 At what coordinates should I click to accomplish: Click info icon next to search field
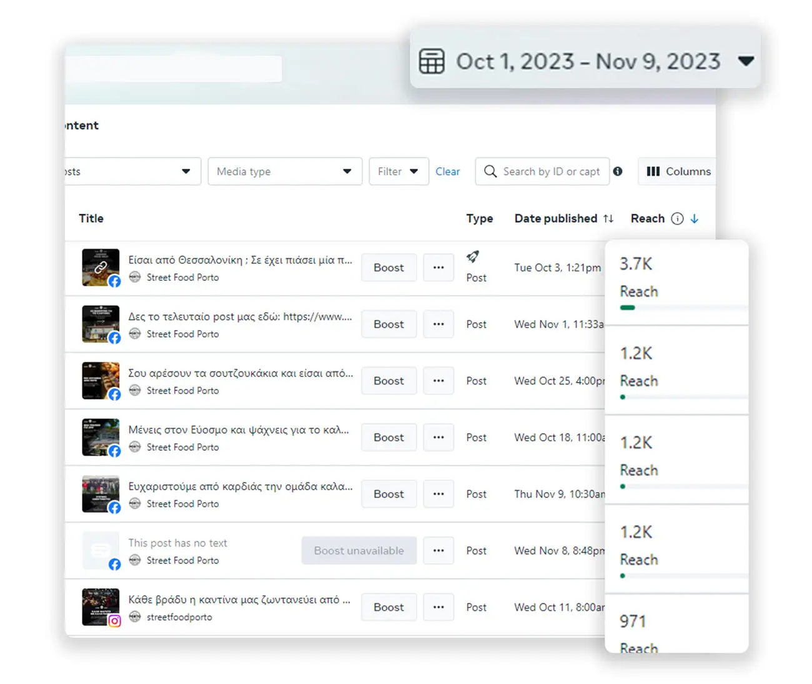point(618,171)
